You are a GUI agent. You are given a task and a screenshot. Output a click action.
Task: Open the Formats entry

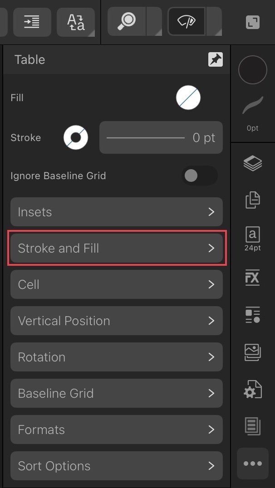117,429
